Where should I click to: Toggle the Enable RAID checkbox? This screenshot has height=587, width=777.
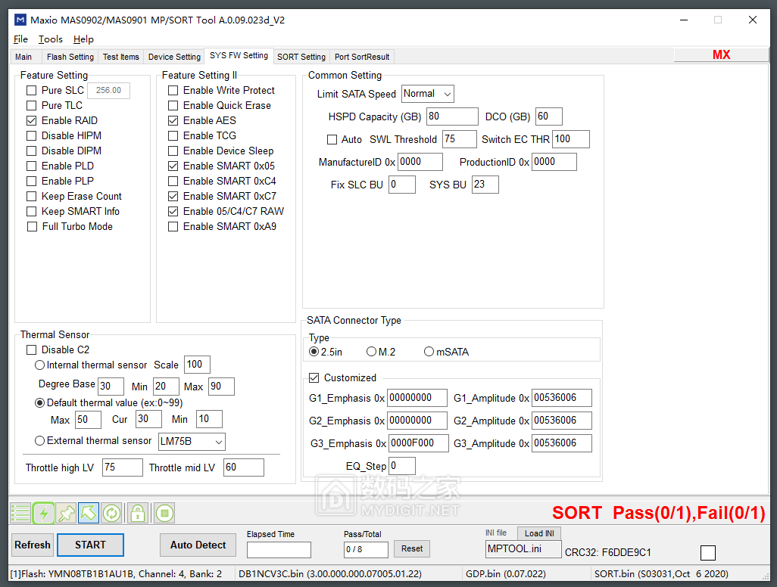click(x=32, y=121)
